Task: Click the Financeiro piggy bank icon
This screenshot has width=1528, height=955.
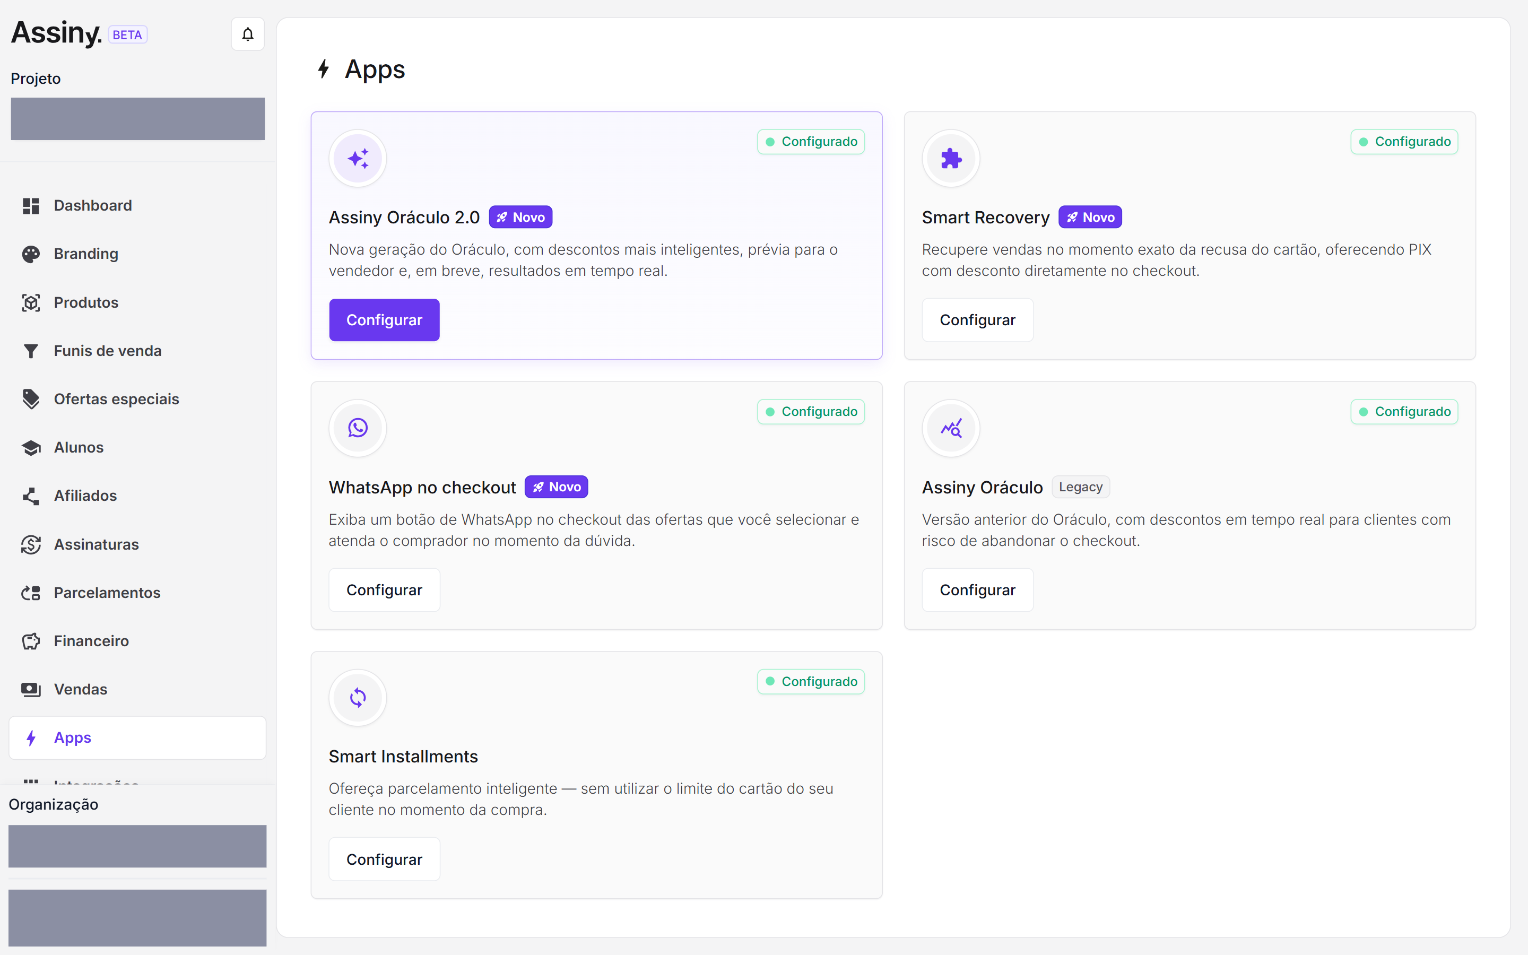Action: pos(31,641)
